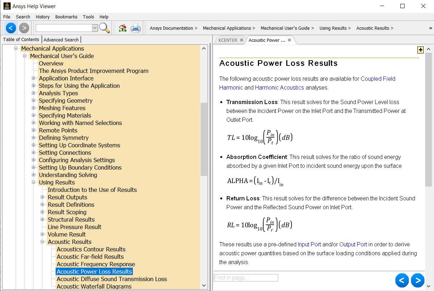The image size is (434, 291).
Task: Expand the Analysis Types tree node
Action: pyautogui.click(x=34, y=93)
